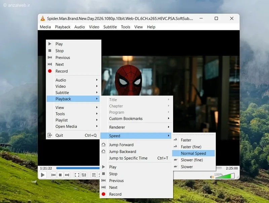Click Play icon in Playback submenu
The image size is (269, 203).
click(104, 167)
